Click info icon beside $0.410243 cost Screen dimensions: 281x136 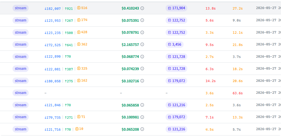142,8
